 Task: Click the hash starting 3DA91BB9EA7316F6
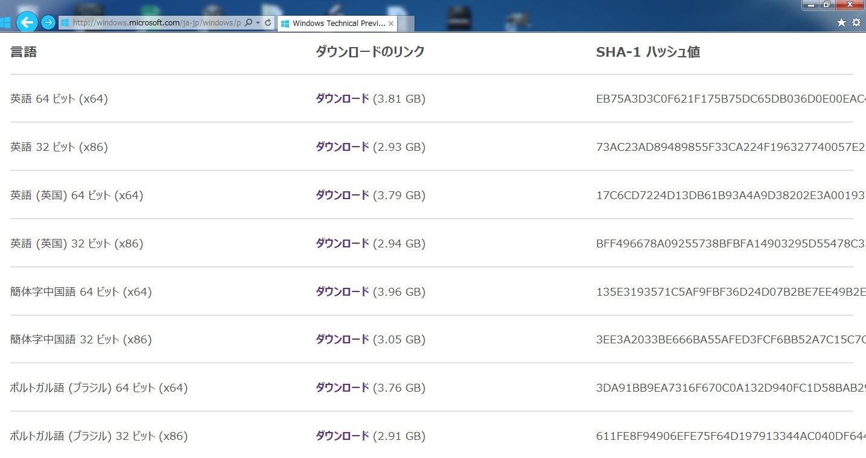pos(731,387)
